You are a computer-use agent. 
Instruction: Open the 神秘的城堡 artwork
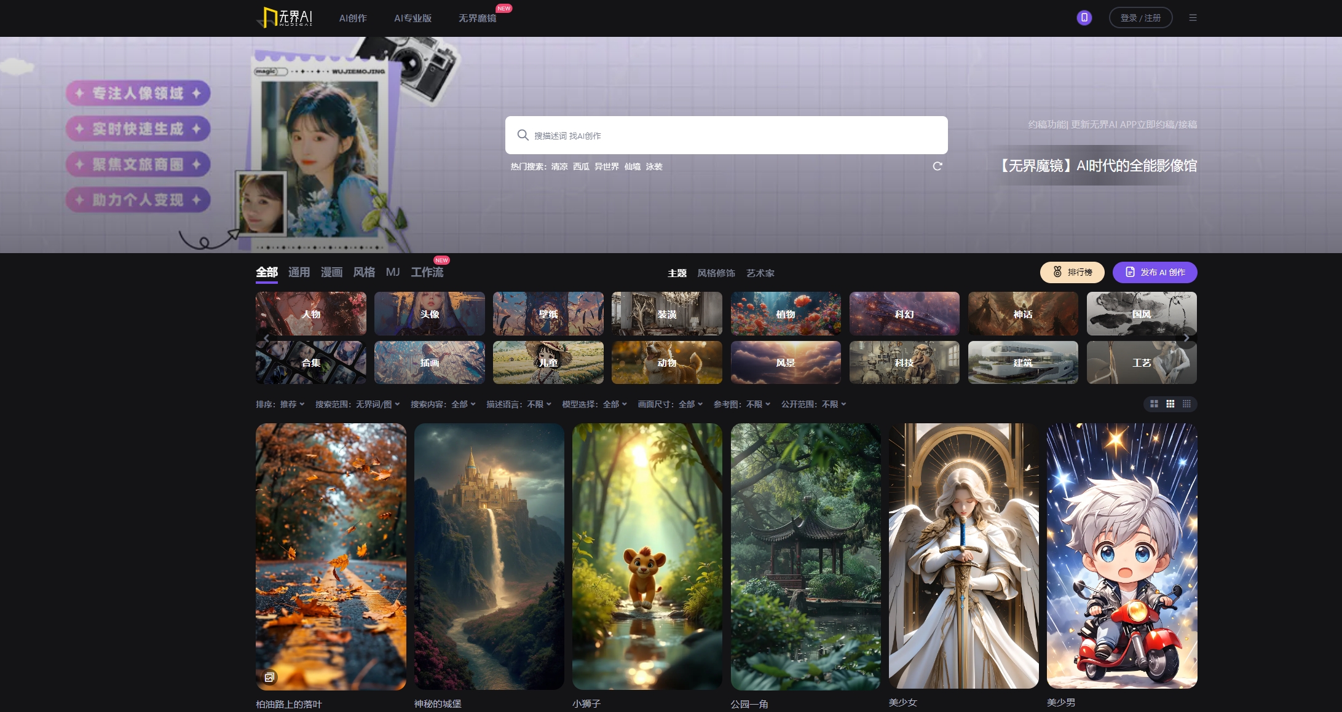click(489, 556)
